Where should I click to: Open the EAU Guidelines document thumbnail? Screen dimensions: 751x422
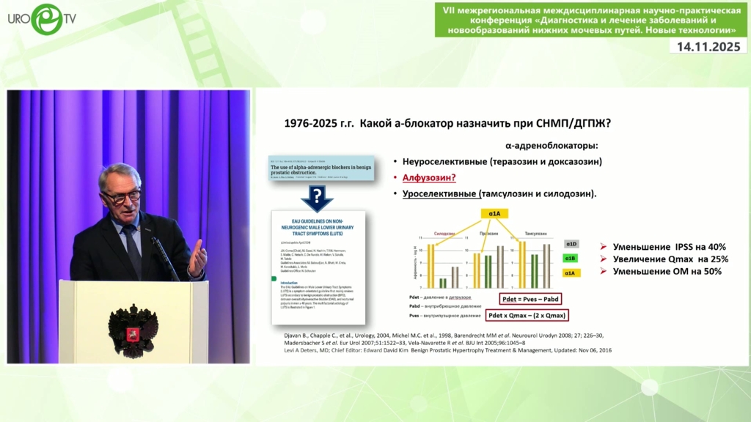(318, 267)
